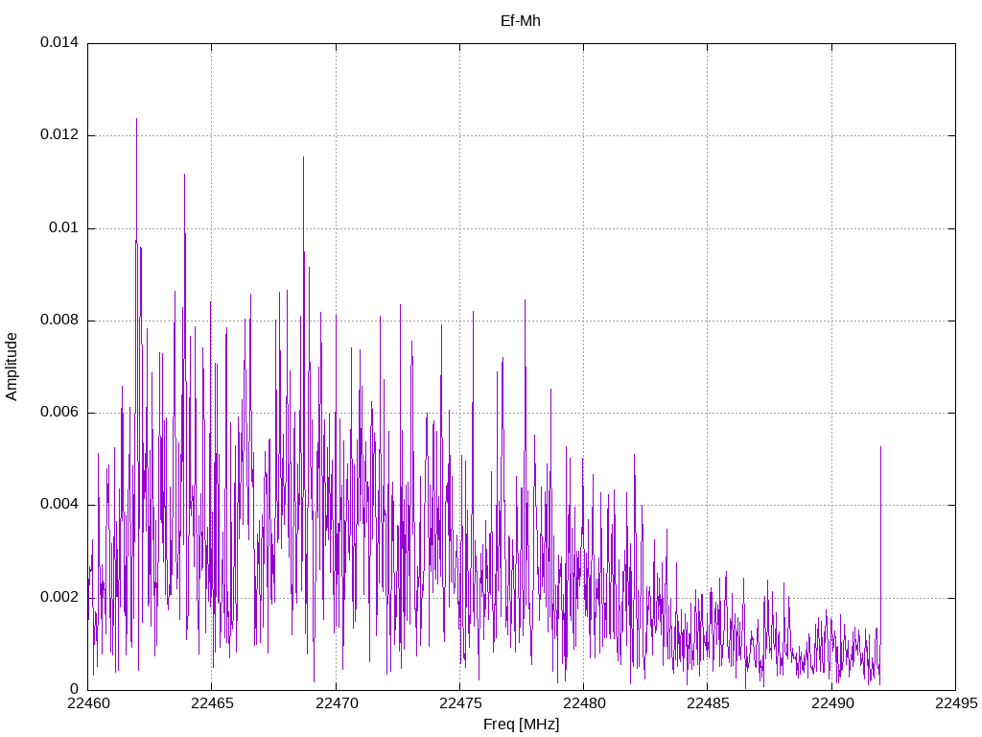The width and height of the screenshot is (982, 737).
Task: Click the 22470 x-axis tick label
Action: point(336,703)
